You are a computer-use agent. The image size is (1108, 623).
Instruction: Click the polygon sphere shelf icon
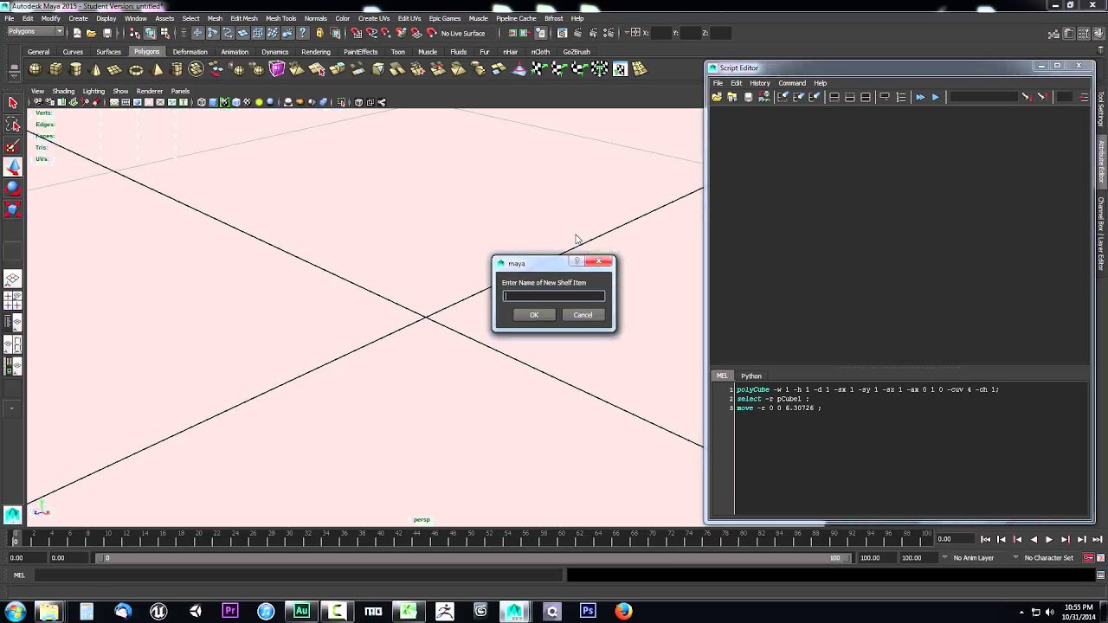(35, 69)
